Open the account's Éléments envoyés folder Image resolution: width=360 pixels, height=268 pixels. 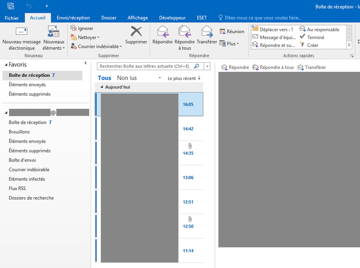coord(27,141)
